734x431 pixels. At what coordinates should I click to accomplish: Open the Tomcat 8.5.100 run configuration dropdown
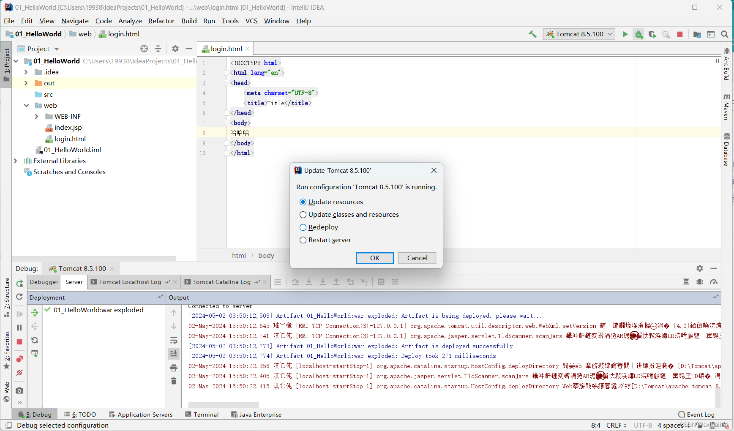click(x=579, y=34)
